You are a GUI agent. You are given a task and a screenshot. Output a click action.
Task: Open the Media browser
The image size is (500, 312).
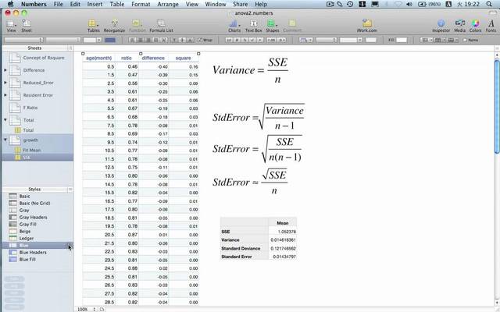point(460,26)
